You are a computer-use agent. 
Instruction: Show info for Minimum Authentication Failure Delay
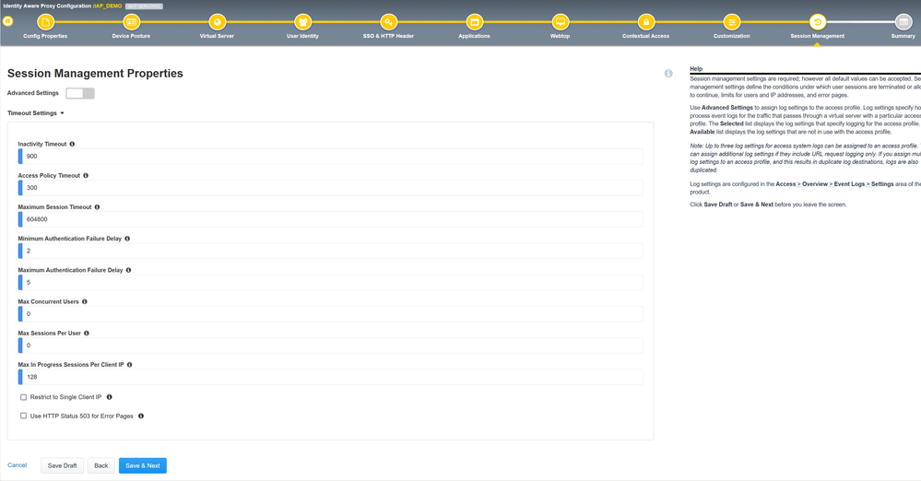tap(127, 239)
